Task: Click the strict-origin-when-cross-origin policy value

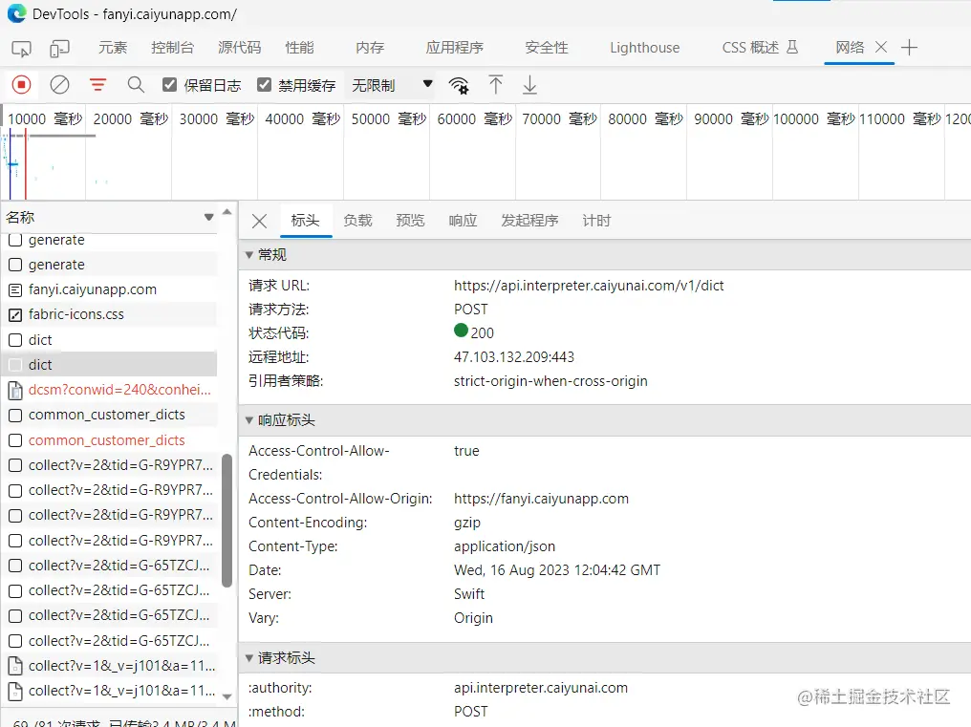Action: (550, 381)
